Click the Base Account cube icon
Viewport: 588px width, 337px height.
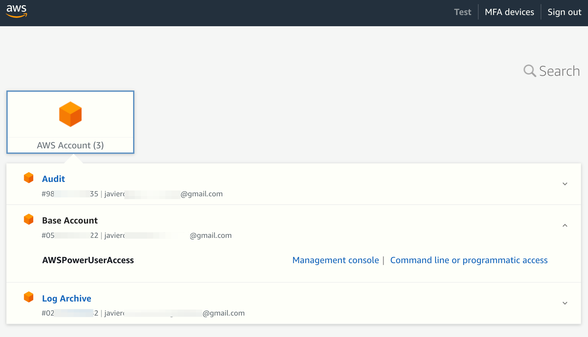click(x=29, y=219)
